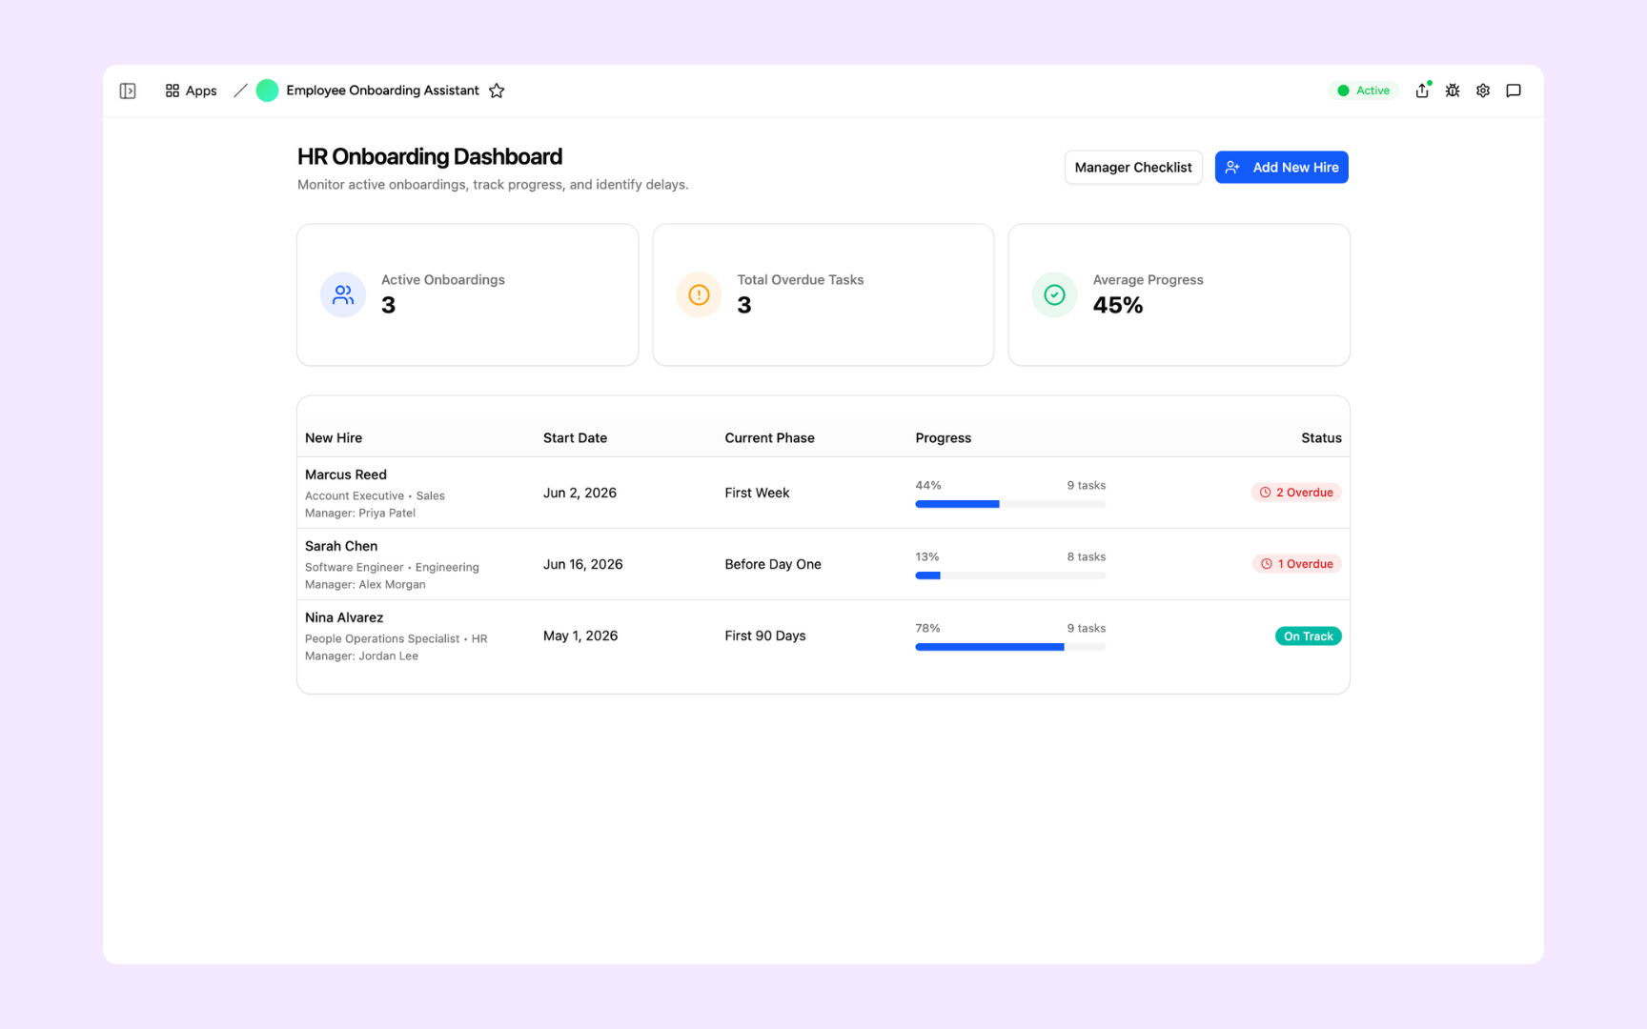The width and height of the screenshot is (1647, 1029).
Task: Click Total Overdue Tasks alert icon
Action: (699, 294)
